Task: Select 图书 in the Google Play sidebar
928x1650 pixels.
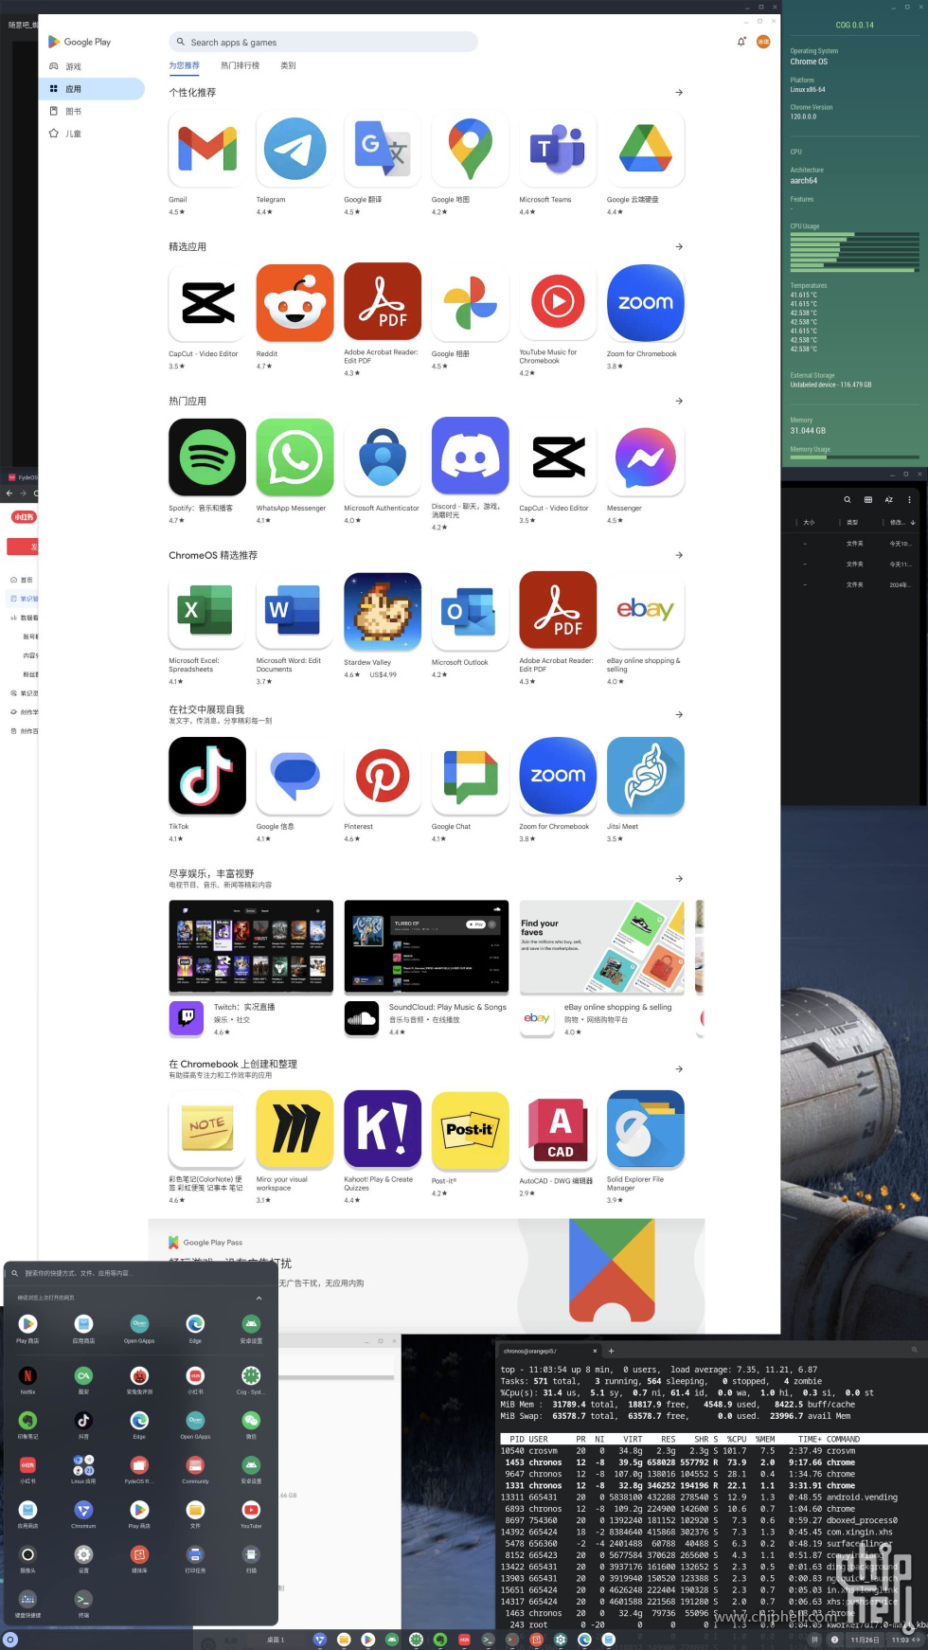Action: [x=91, y=111]
